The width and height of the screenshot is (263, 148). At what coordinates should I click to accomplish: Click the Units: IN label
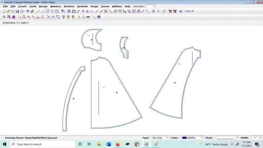pyautogui.click(x=189, y=11)
